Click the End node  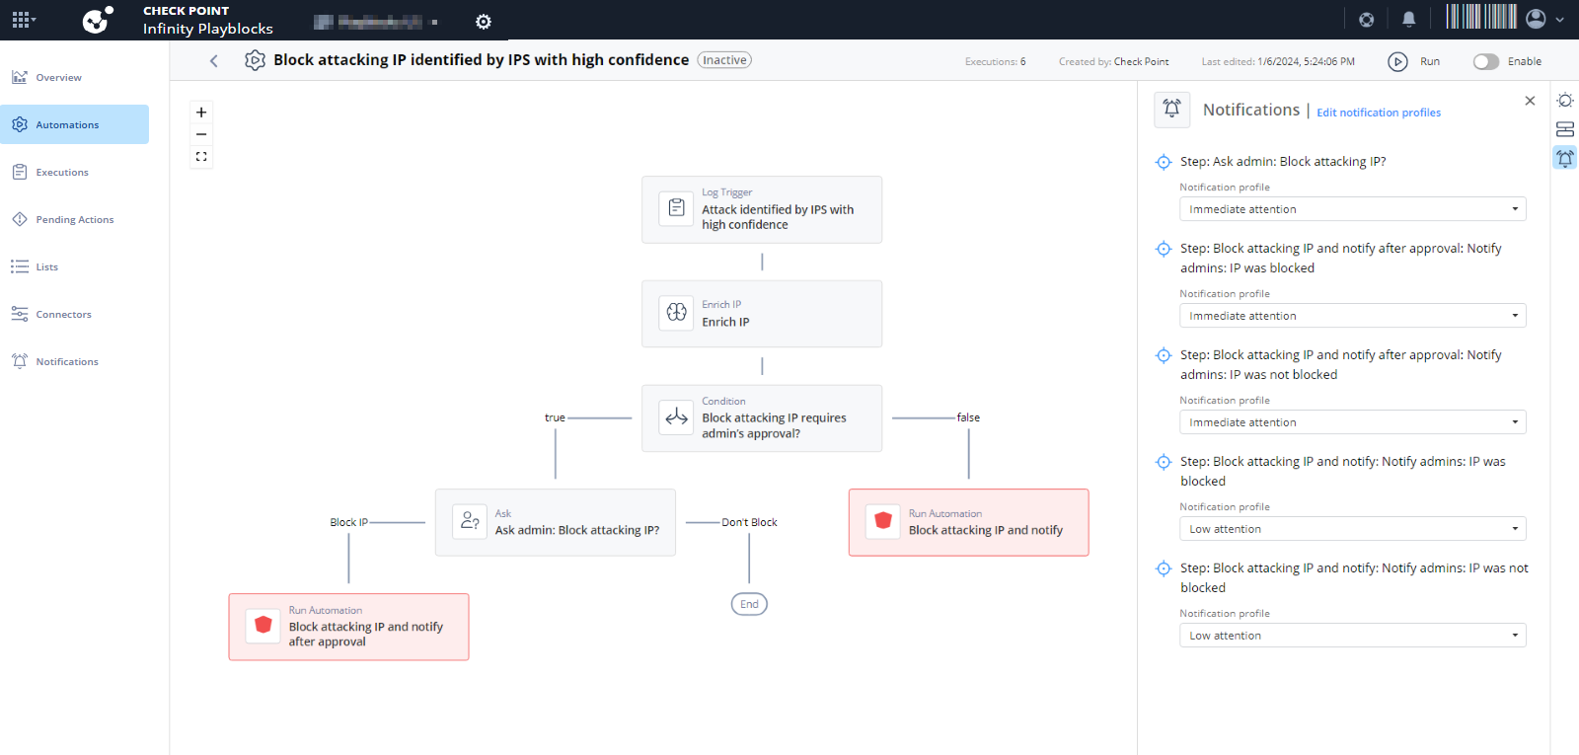click(749, 604)
